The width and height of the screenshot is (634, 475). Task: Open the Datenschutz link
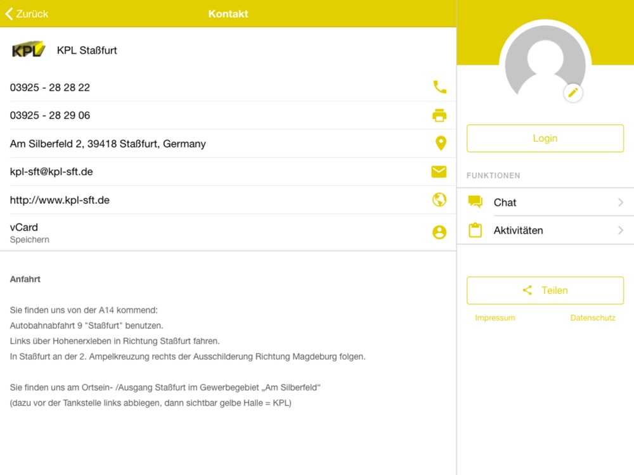(x=593, y=318)
